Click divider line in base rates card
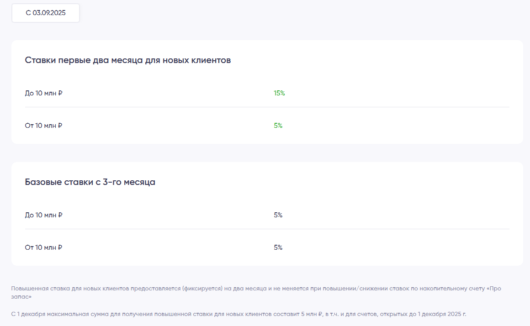This screenshot has width=530, height=326. pos(267,229)
